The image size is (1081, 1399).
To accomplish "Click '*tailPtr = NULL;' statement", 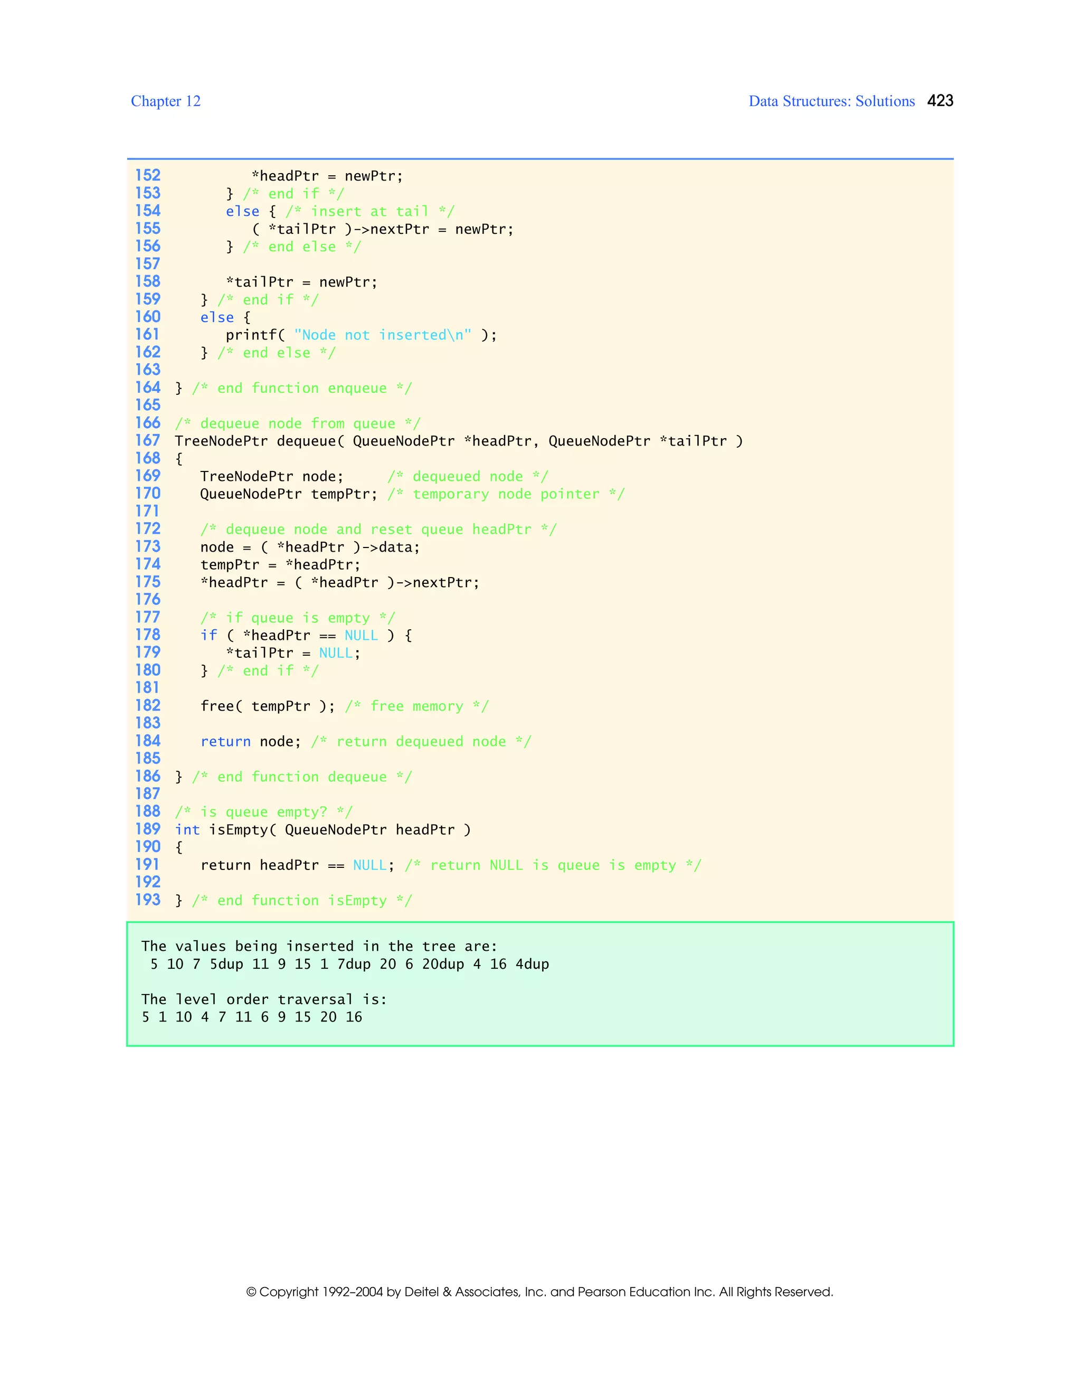I will coord(293,654).
